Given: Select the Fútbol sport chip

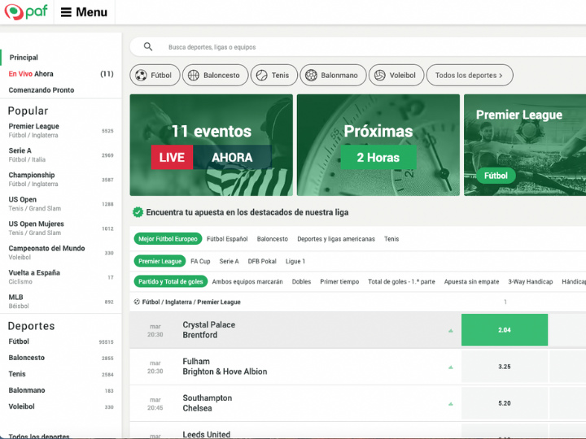Looking at the screenshot, I should [155, 75].
